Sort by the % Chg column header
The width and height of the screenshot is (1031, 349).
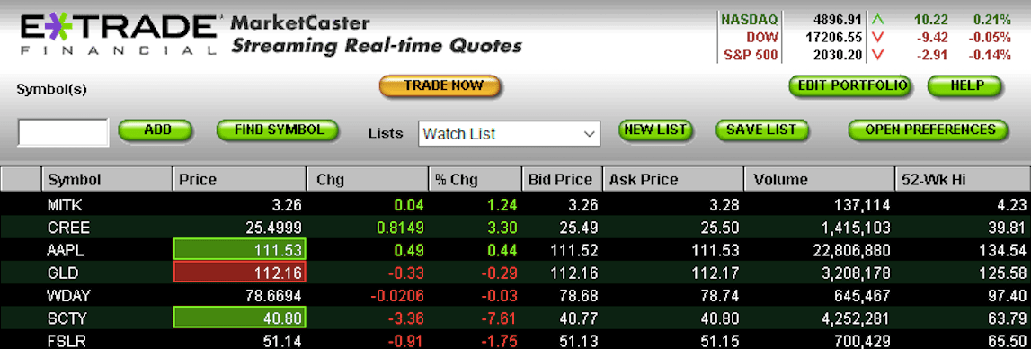[476, 180]
